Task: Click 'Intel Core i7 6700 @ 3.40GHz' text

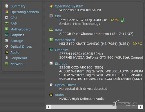Action: [x=83, y=20]
